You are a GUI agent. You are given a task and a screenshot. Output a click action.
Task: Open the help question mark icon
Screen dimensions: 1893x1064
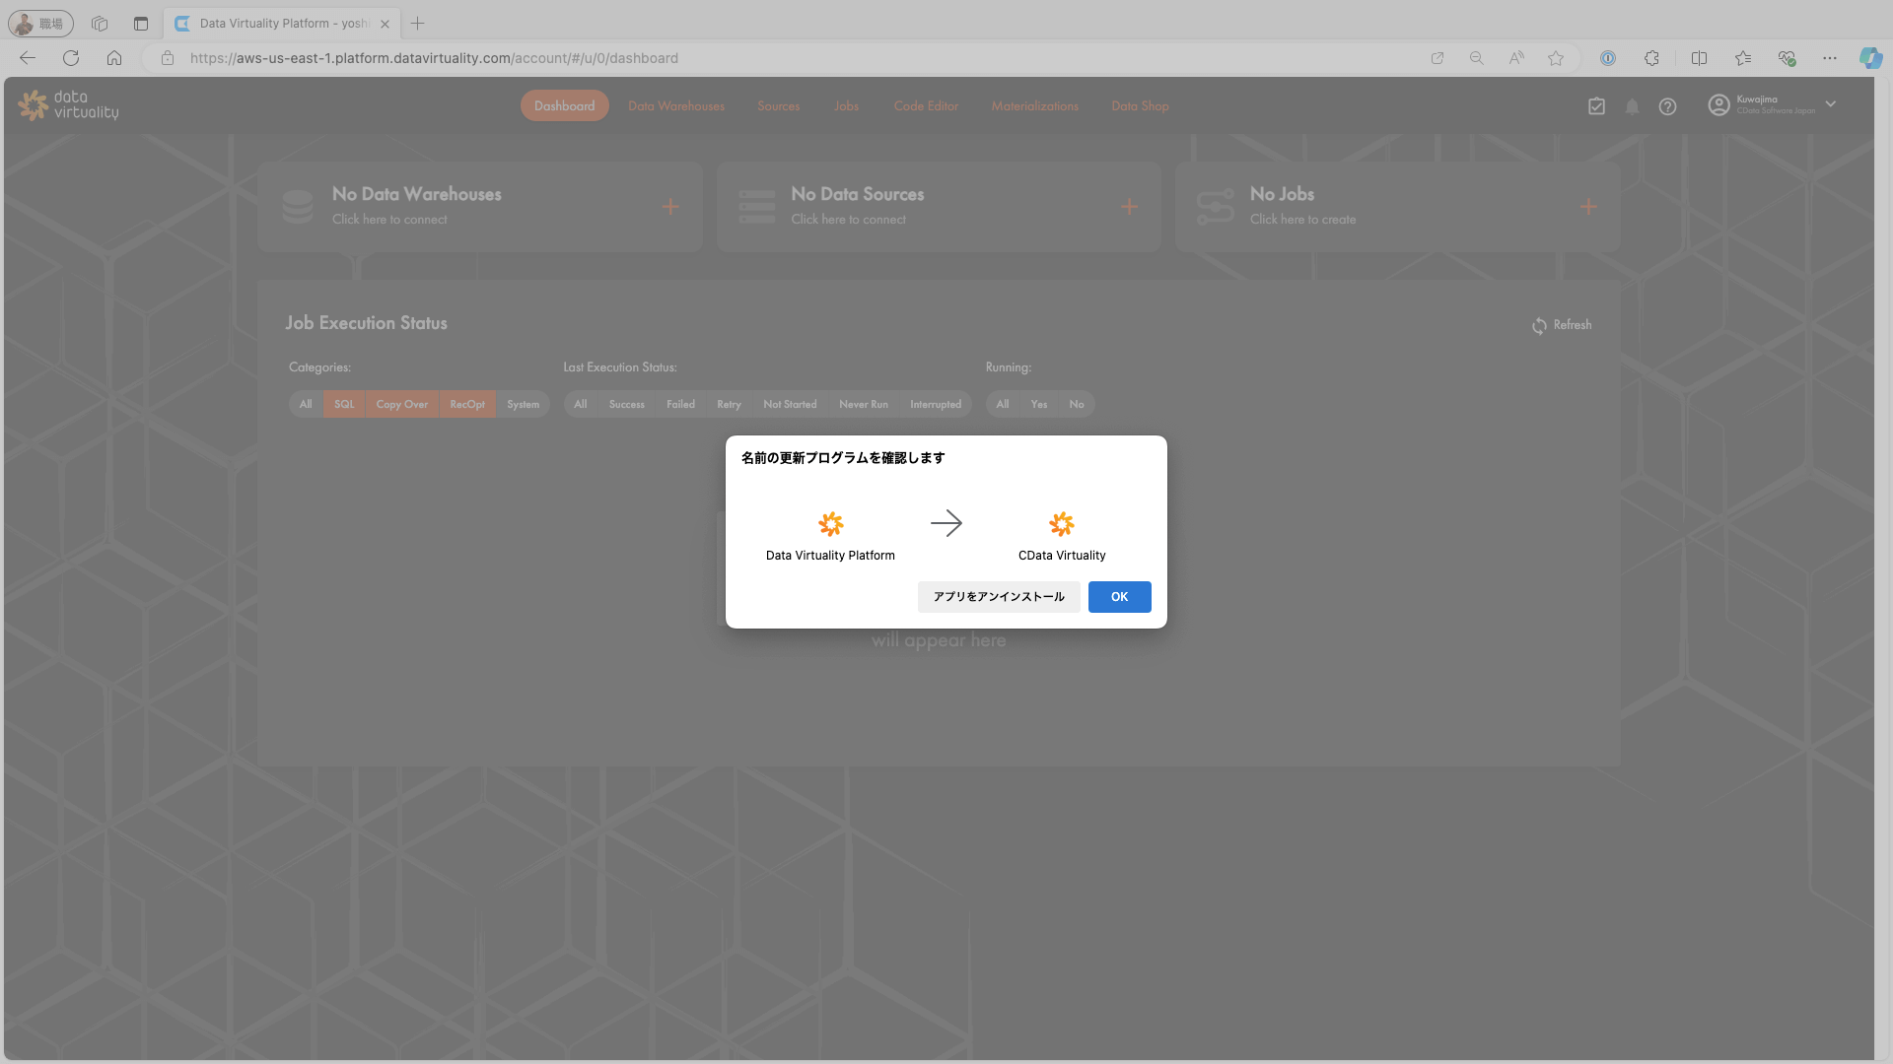1667,106
